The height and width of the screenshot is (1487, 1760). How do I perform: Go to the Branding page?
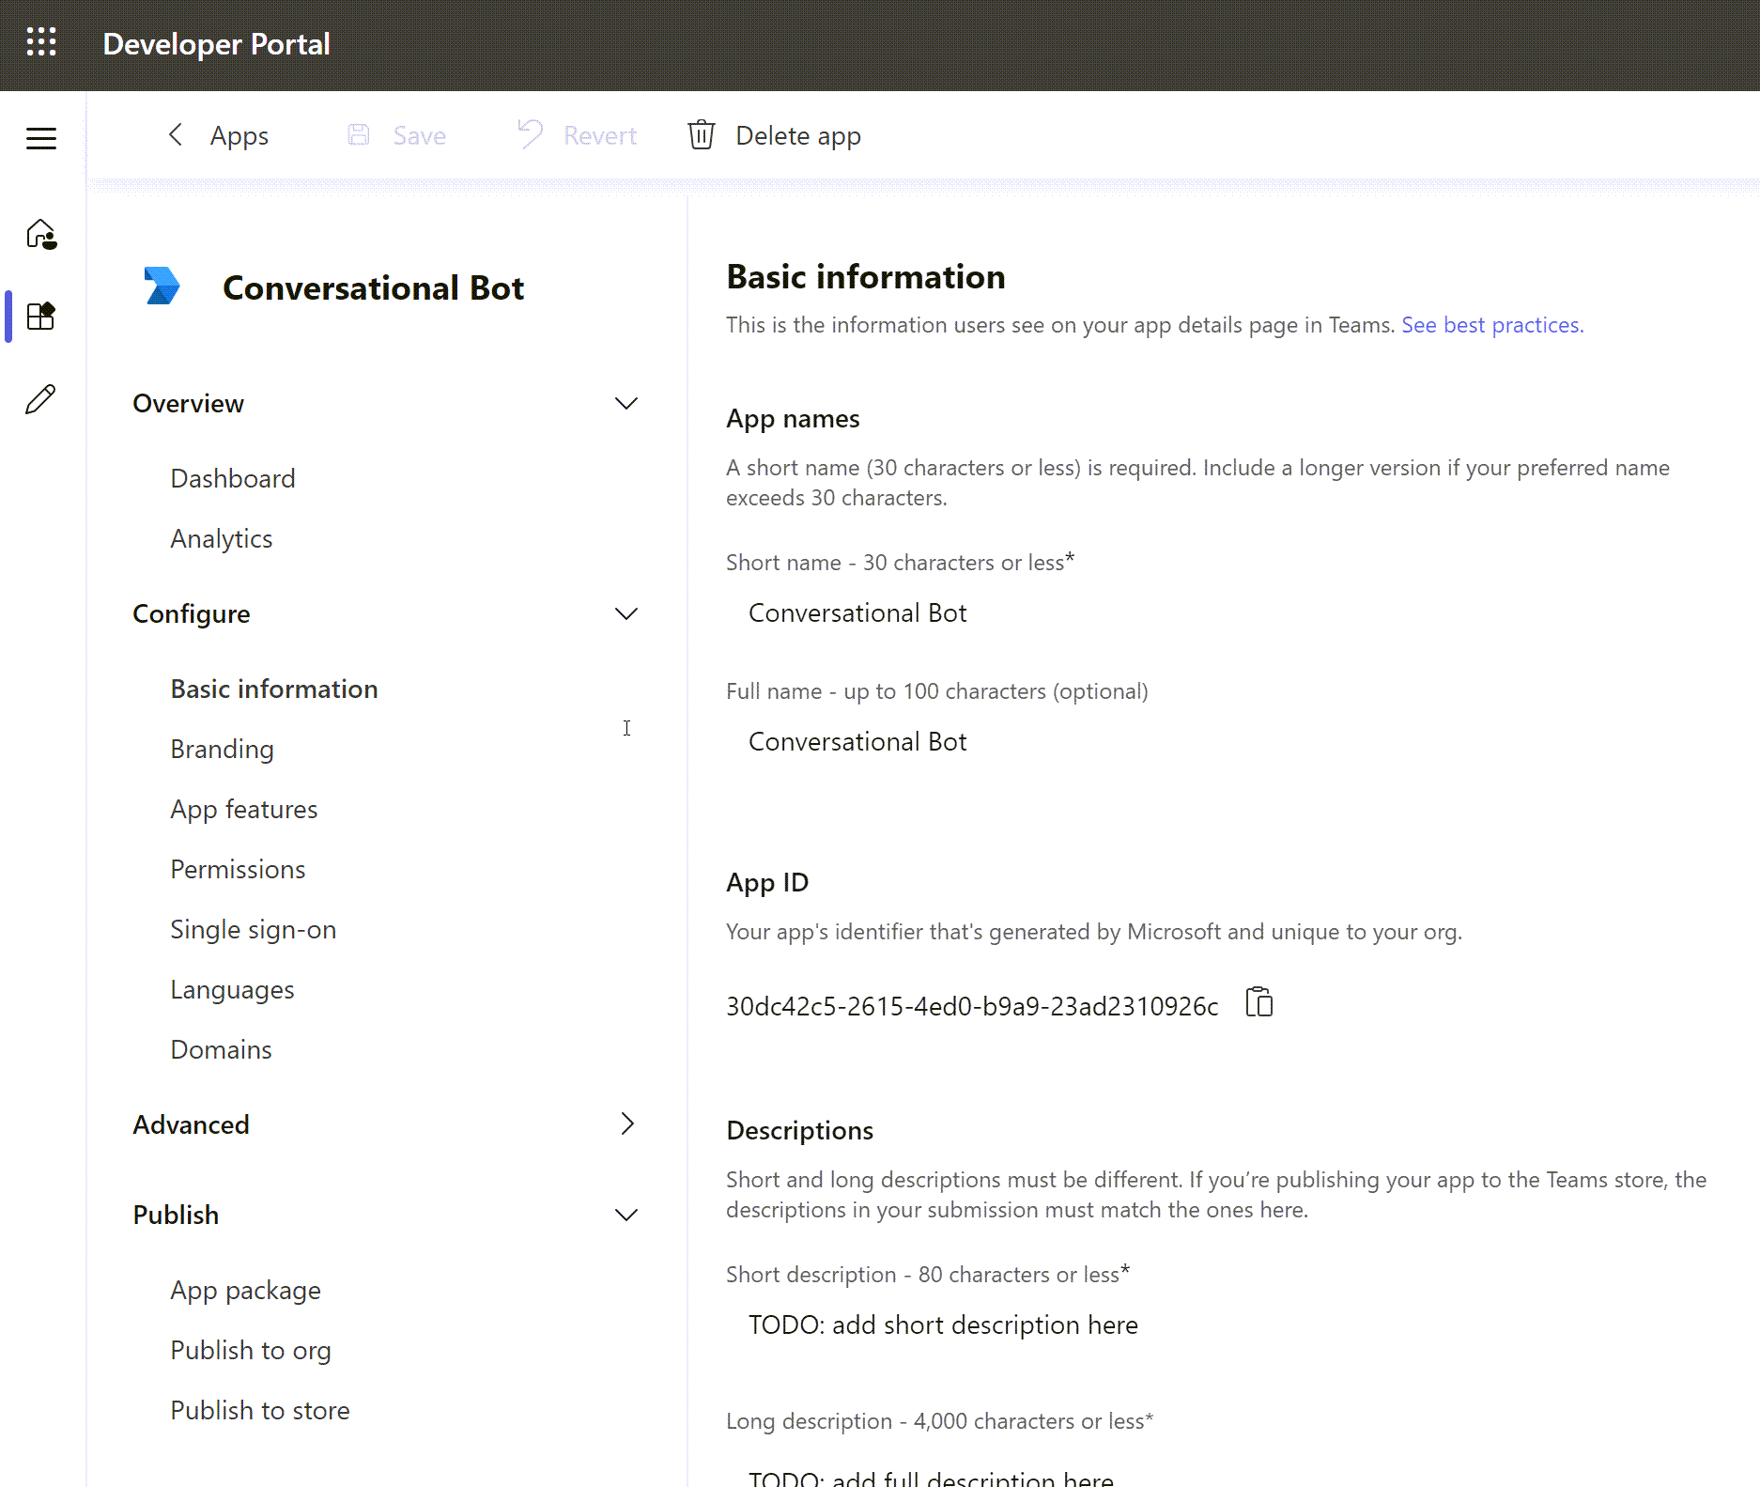click(x=223, y=750)
